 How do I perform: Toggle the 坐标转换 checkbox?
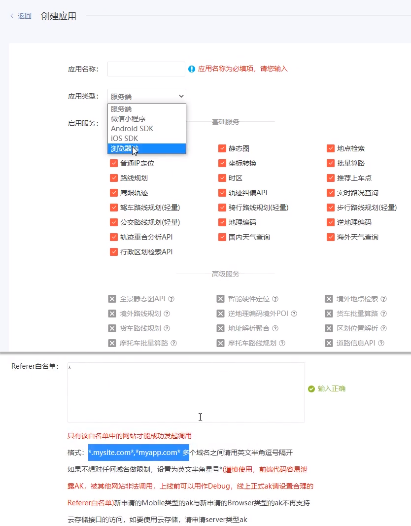tap(222, 163)
